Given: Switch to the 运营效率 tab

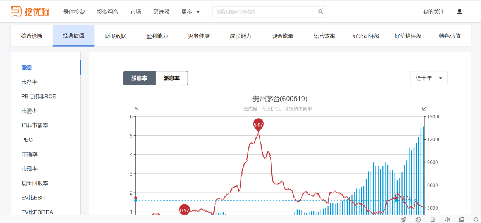Looking at the screenshot, I should [324, 36].
